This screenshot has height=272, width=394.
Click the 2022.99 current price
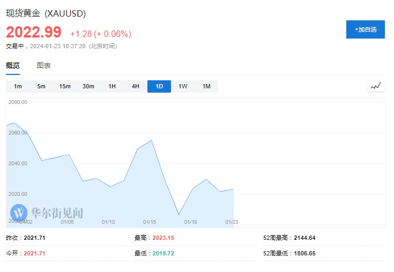click(34, 32)
